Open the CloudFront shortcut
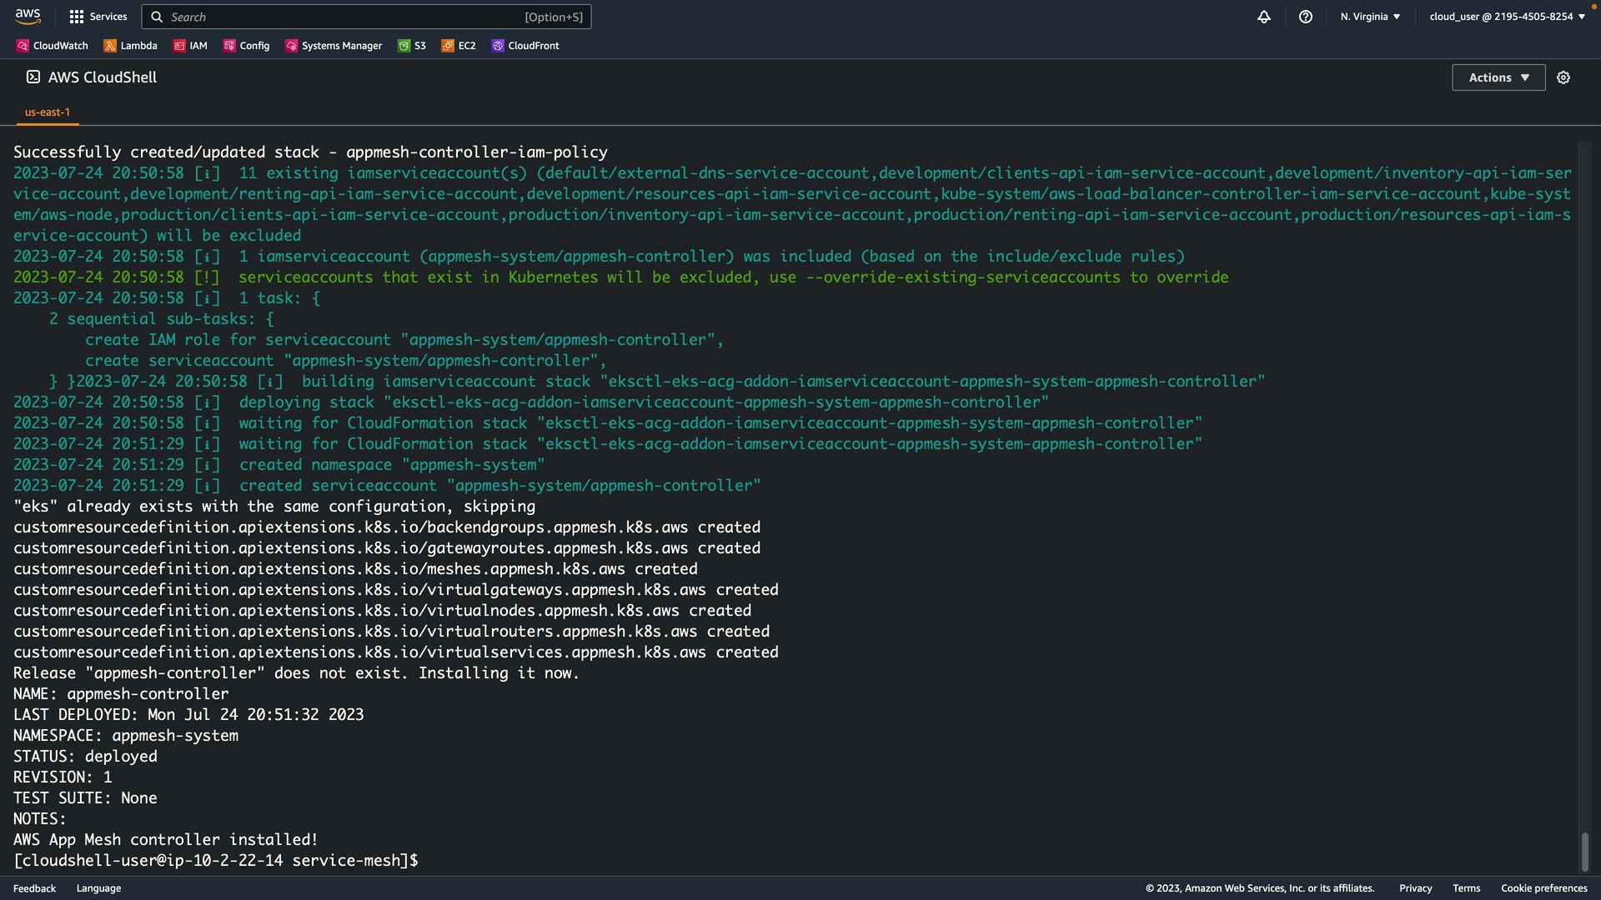This screenshot has width=1601, height=900. [525, 46]
